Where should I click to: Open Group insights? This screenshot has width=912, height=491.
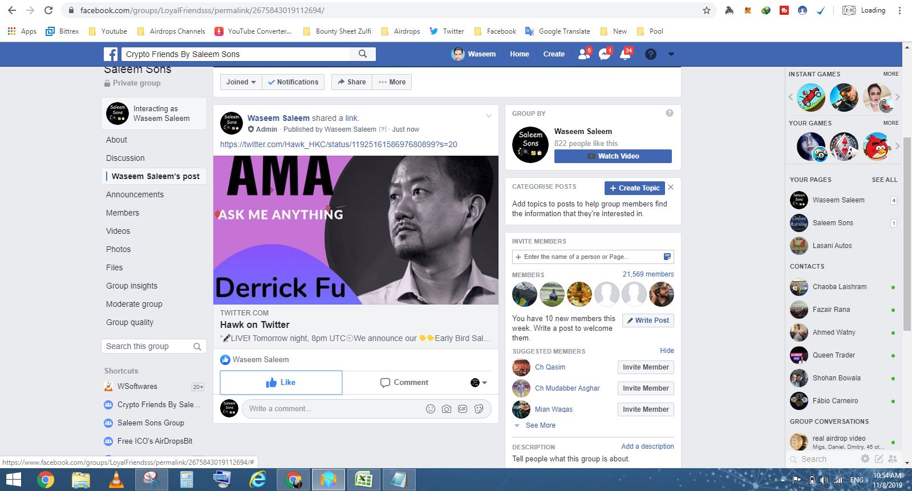click(x=132, y=286)
